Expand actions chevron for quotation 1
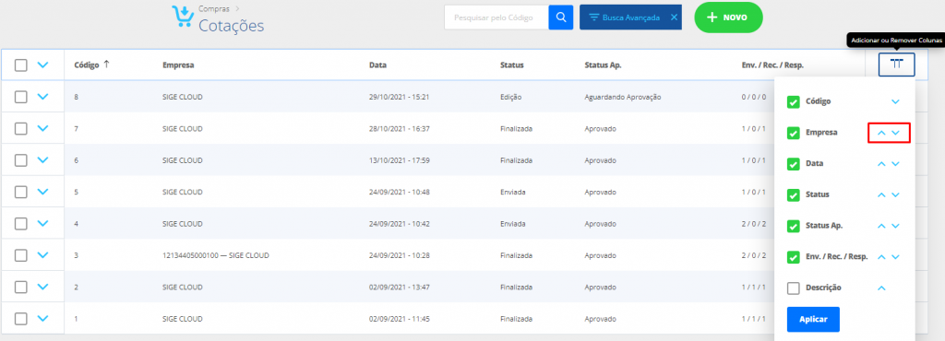Image resolution: width=945 pixels, height=341 pixels. coord(42,318)
